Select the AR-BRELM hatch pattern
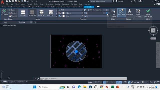 [32, 13]
